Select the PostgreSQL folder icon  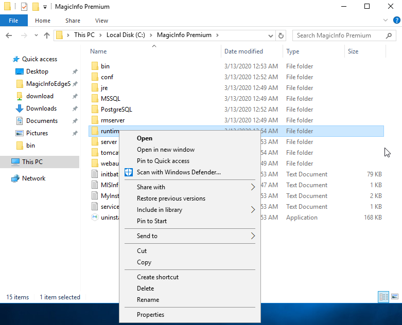coord(95,109)
